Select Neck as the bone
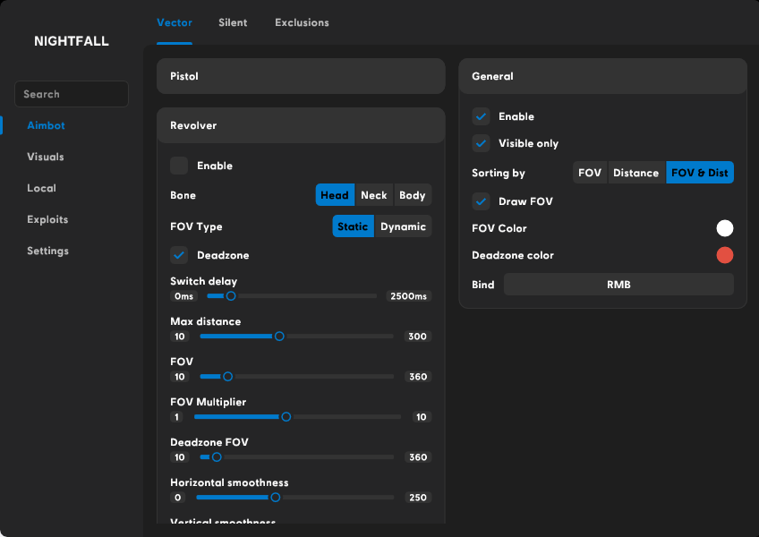 pyautogui.click(x=374, y=195)
